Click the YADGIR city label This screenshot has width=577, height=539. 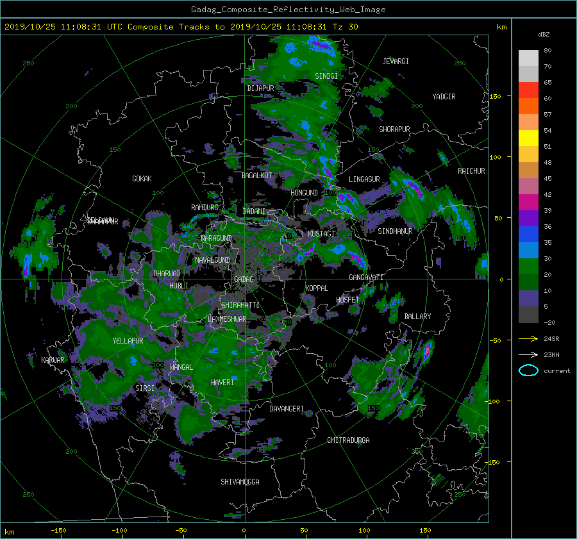click(x=444, y=97)
